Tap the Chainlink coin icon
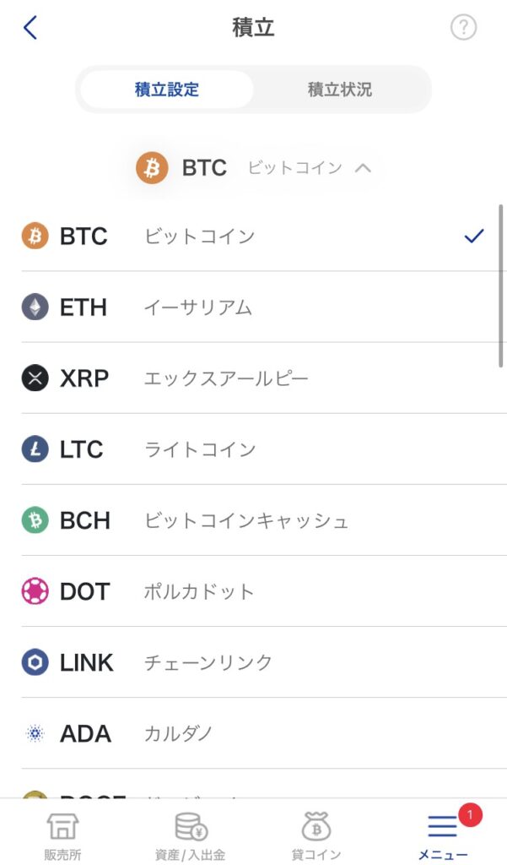 tap(35, 662)
